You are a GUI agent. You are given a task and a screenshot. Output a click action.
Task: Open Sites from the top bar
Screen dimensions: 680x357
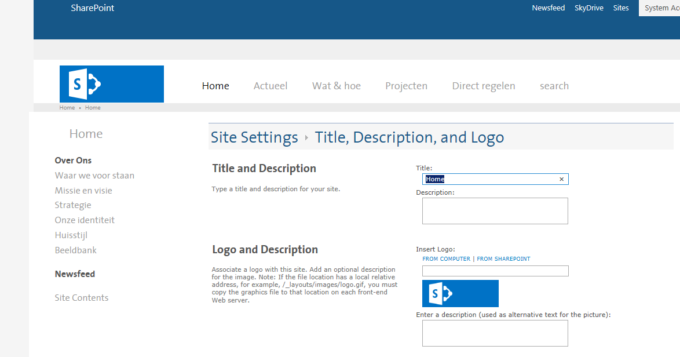coord(621,8)
